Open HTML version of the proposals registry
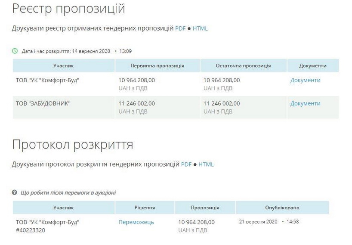Viewport: 352px width, 245px height. [x=200, y=29]
